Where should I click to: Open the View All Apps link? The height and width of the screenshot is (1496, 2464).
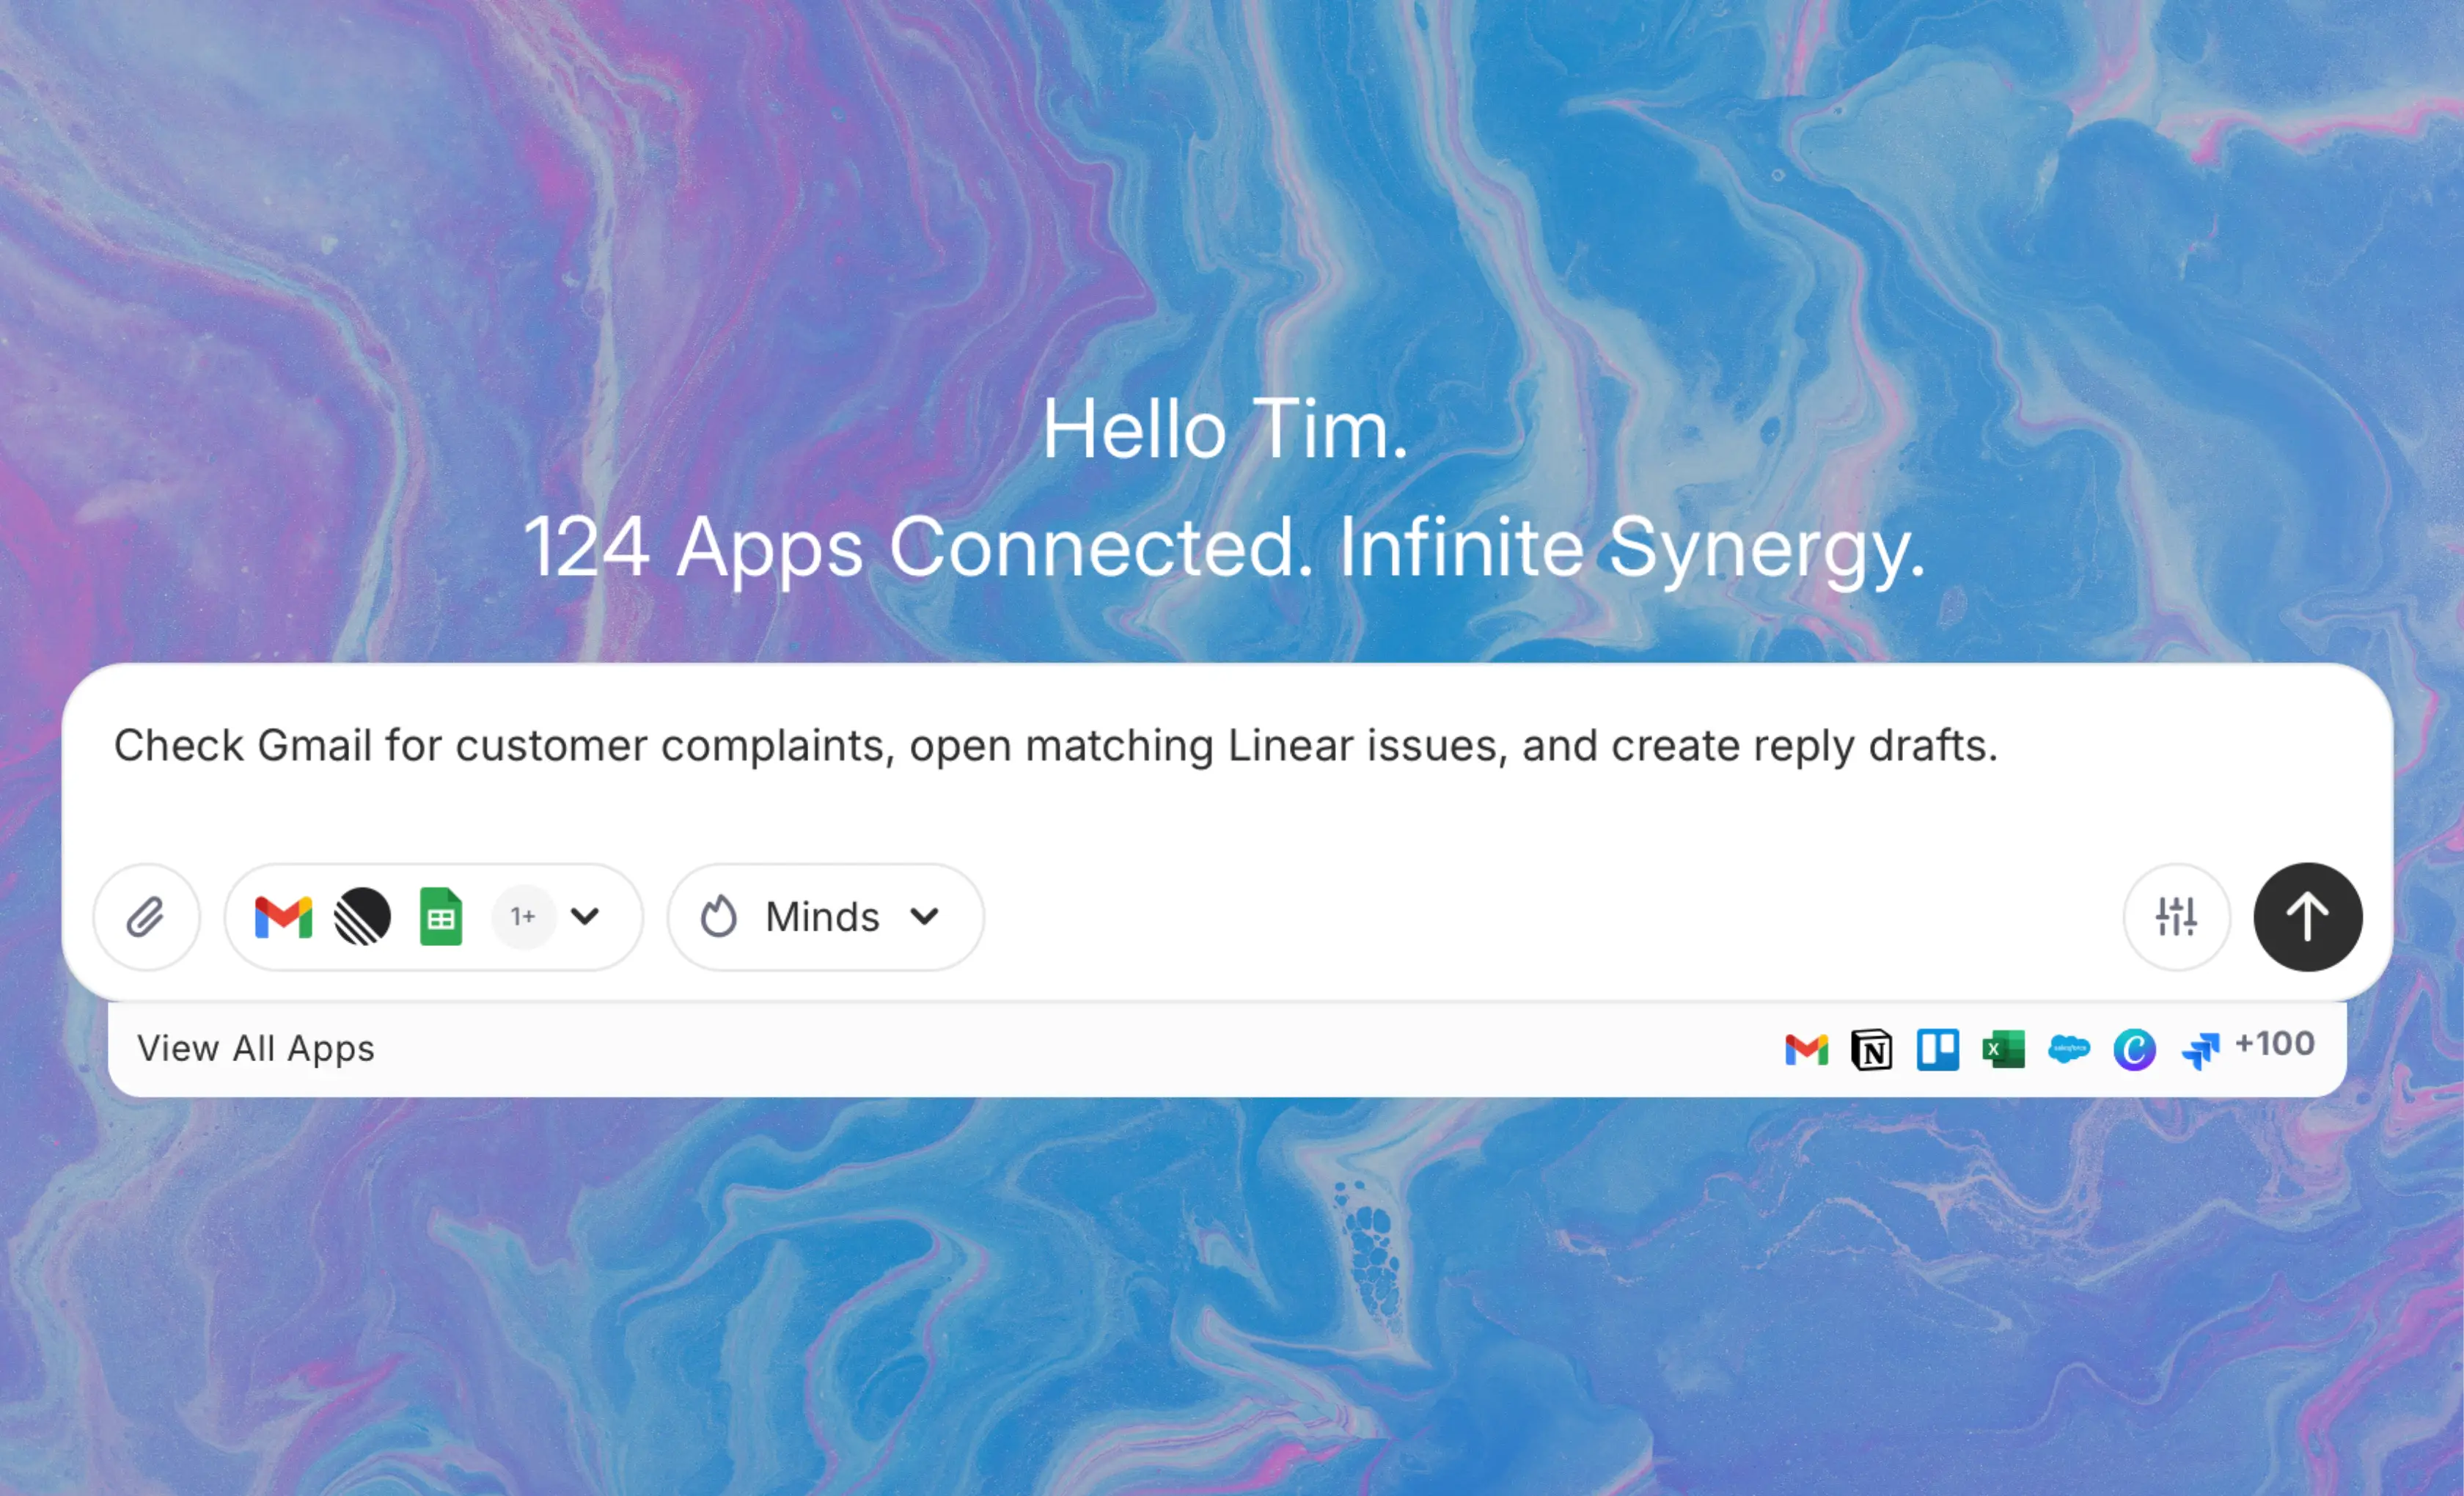[x=256, y=1048]
